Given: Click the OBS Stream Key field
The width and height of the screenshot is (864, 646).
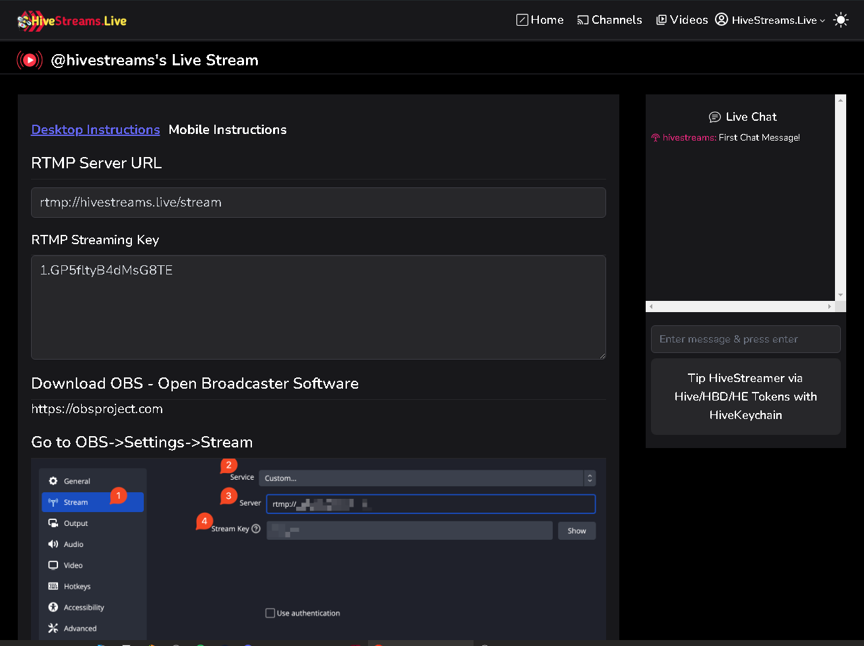Looking at the screenshot, I should click(x=409, y=531).
